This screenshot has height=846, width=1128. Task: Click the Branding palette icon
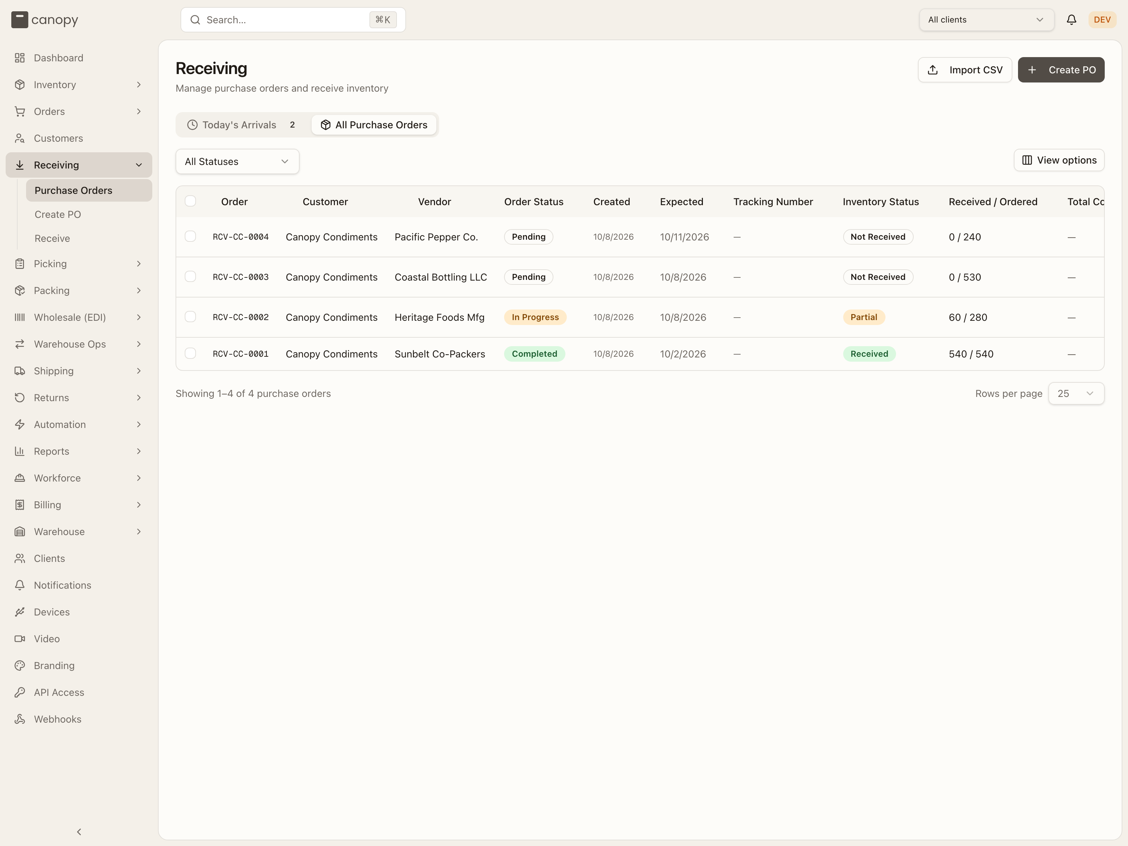coord(20,666)
